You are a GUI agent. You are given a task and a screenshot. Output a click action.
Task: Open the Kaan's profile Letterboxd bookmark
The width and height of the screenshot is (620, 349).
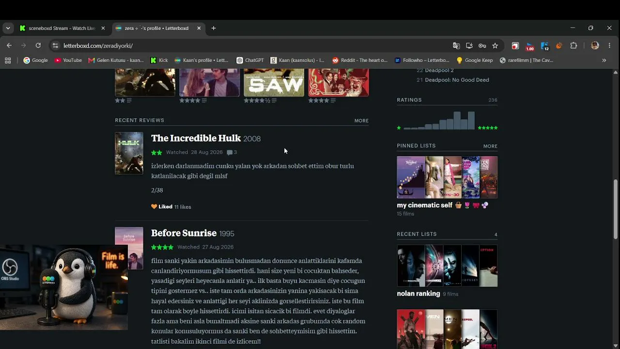201,61
